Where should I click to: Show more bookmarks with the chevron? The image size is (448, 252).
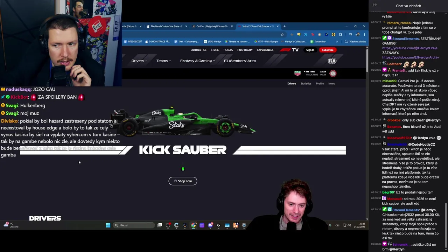click(x=337, y=41)
